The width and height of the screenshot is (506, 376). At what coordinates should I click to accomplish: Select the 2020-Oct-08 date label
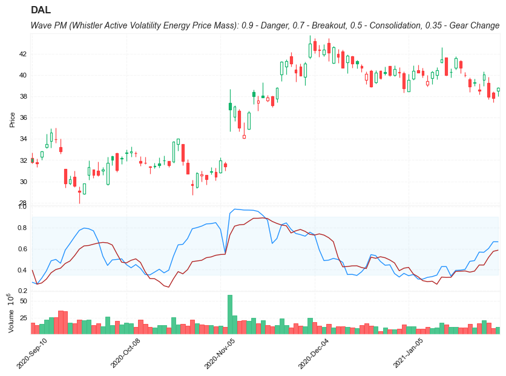[125, 354]
